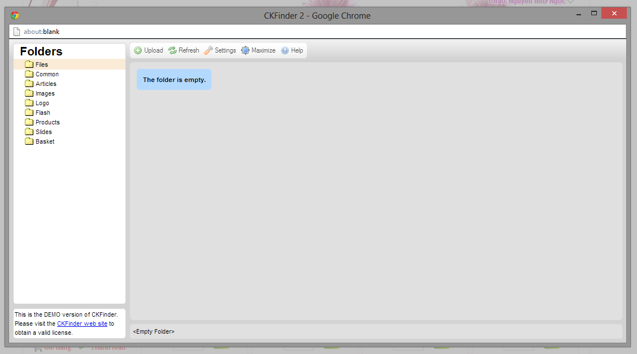This screenshot has width=637, height=354.
Task: Close the CKFinder Chrome window
Action: pos(614,14)
